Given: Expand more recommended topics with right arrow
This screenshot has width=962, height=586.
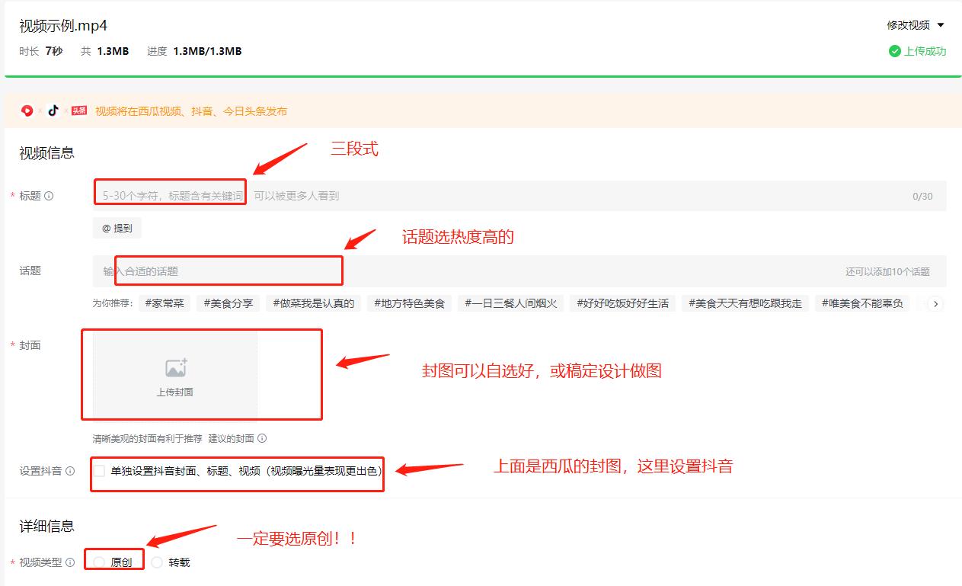Looking at the screenshot, I should pyautogui.click(x=936, y=303).
